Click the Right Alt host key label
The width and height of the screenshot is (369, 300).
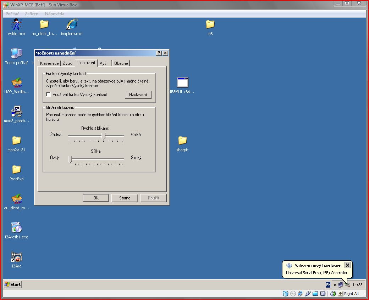pos(352,293)
